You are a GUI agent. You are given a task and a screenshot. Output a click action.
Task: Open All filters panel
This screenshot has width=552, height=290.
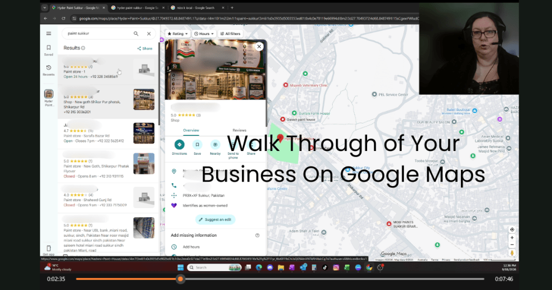pyautogui.click(x=230, y=34)
